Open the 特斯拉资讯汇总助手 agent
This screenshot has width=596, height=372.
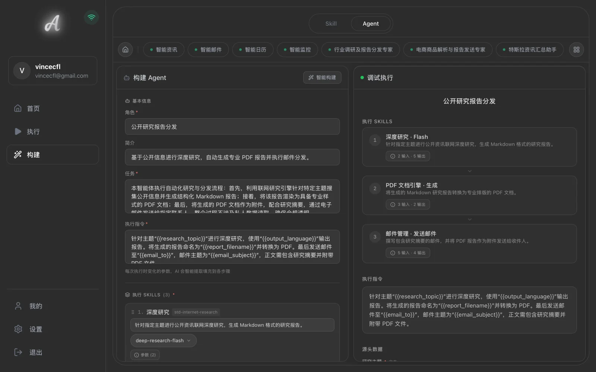(x=530, y=49)
